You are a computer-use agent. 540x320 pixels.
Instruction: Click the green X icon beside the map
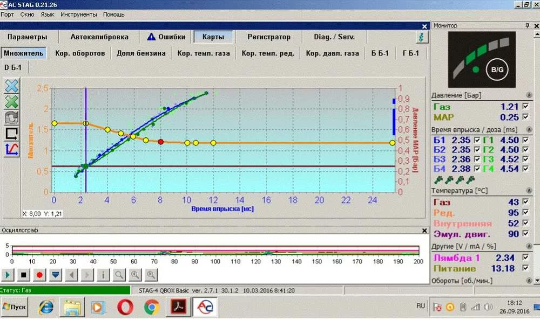(x=11, y=102)
